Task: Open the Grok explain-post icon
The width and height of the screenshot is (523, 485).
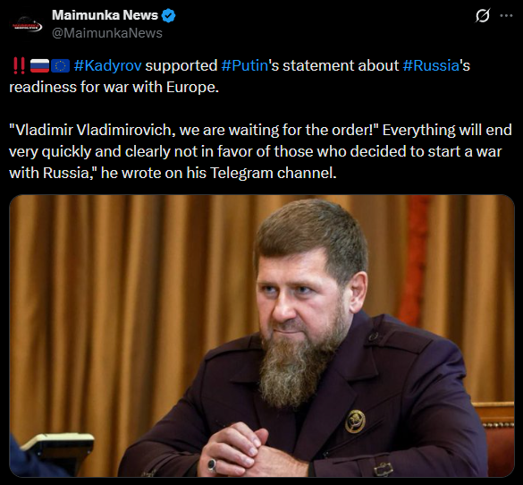Action: (x=483, y=15)
